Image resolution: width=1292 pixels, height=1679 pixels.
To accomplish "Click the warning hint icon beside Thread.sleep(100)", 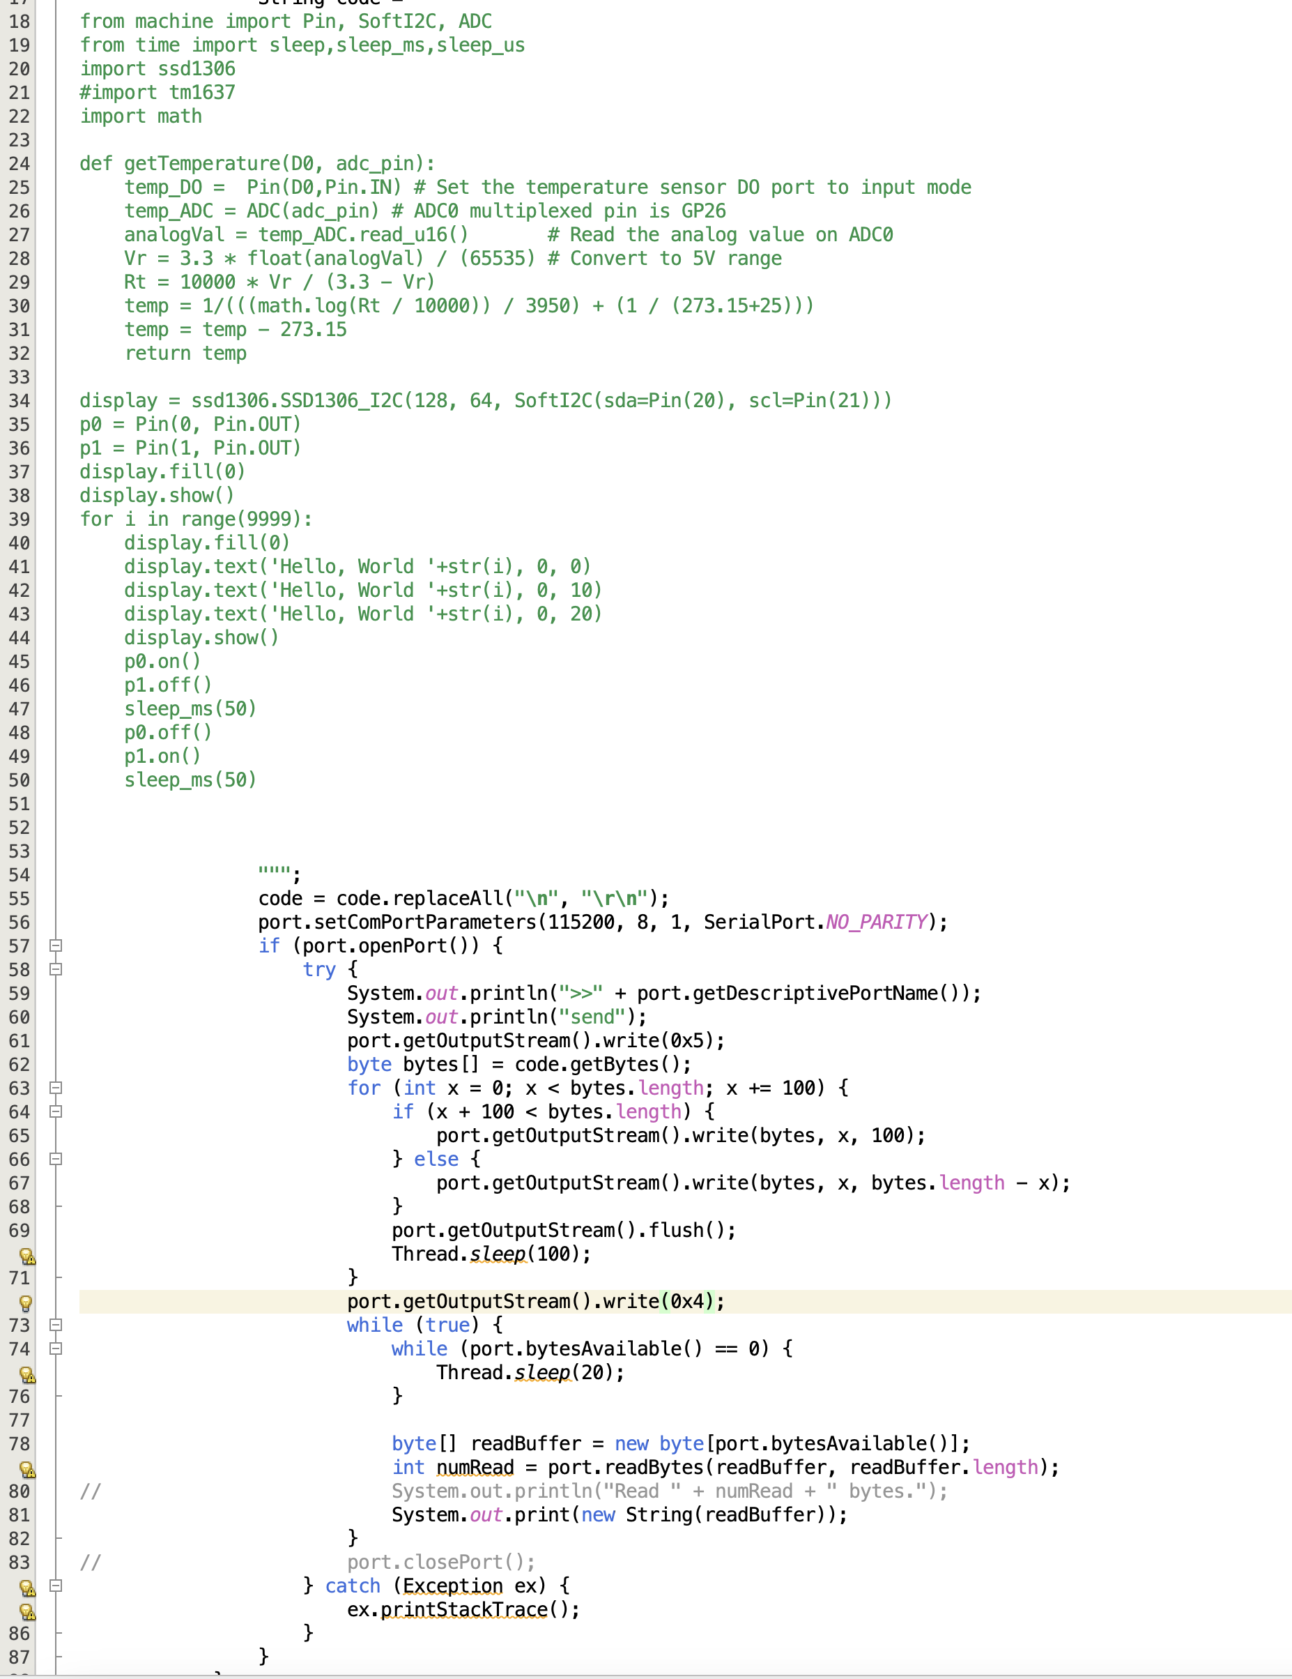I will [27, 1256].
